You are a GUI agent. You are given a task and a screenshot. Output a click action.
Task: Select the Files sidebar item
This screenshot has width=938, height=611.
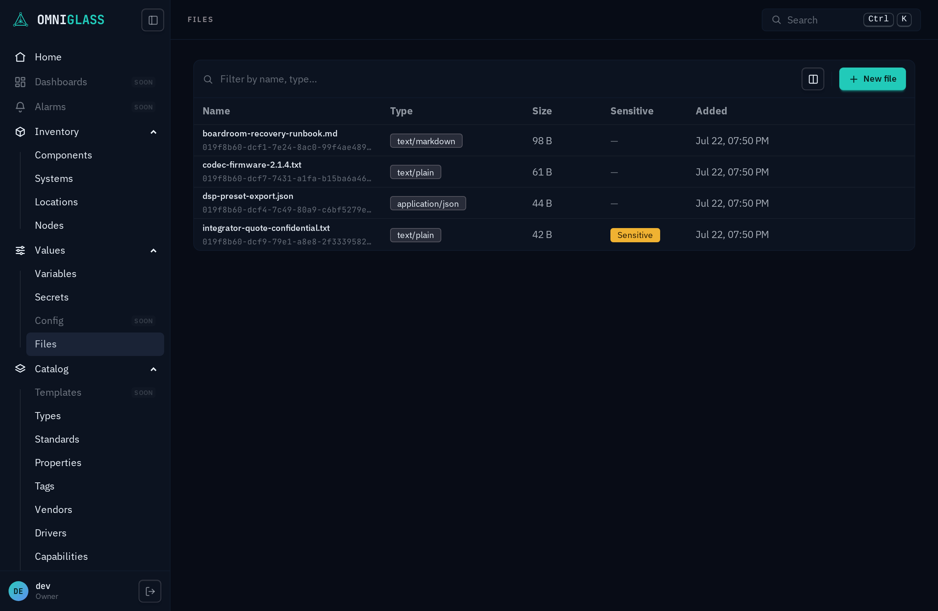click(95, 344)
